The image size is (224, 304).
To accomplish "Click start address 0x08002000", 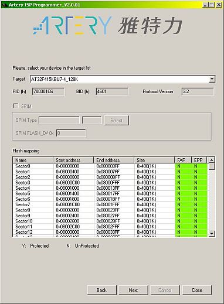I will (67, 210).
